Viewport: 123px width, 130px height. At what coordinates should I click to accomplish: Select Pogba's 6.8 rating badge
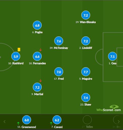[37, 25]
